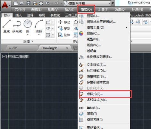This screenshot has width=151, height=129.
Task: Select the Move (移动) tool
Action: coord(64,22)
